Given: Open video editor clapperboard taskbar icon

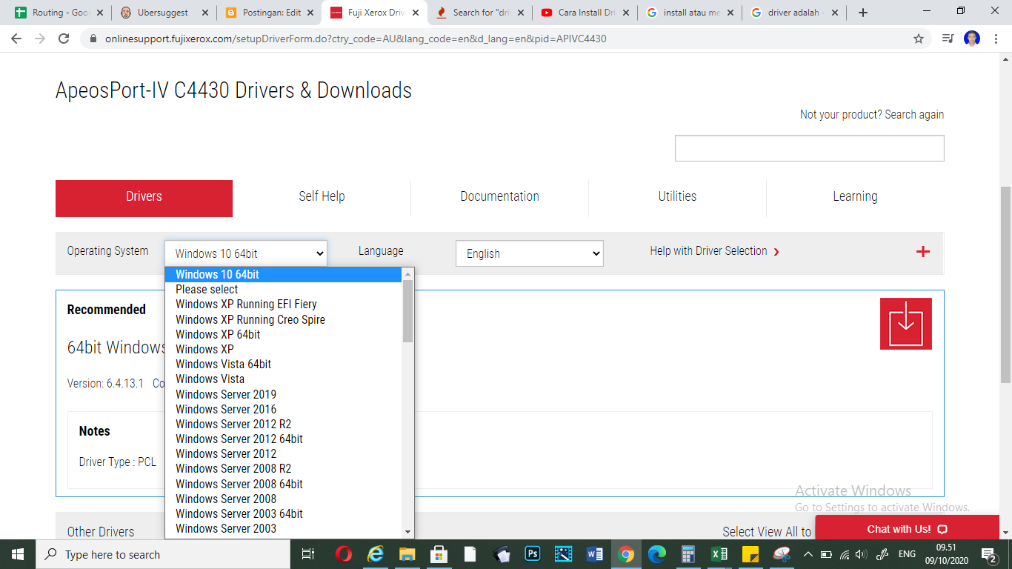Looking at the screenshot, I should [x=563, y=554].
